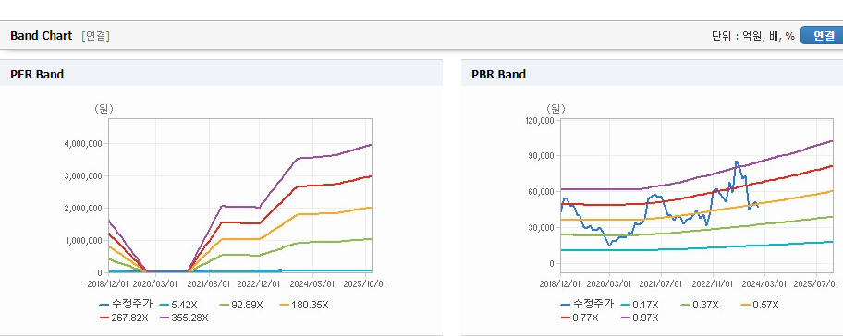Hide the 0.77X red band series

pyautogui.click(x=579, y=318)
